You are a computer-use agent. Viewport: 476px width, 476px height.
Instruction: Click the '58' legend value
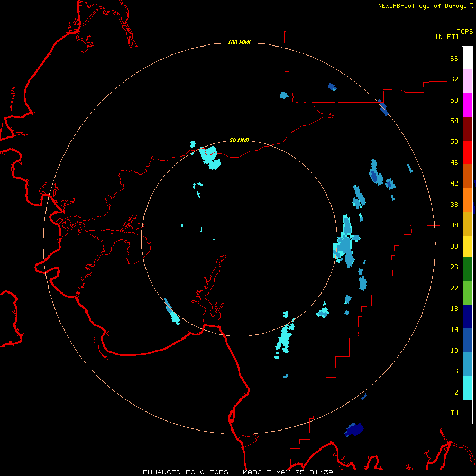(x=454, y=100)
